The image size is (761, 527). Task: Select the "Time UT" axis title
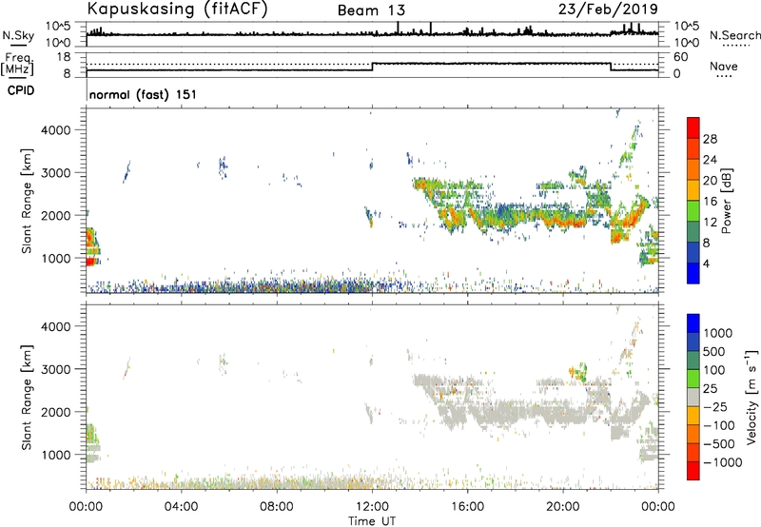click(x=372, y=521)
